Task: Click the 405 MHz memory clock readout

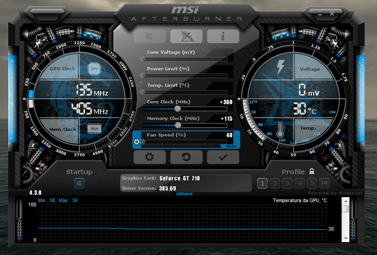Action: 90,109
